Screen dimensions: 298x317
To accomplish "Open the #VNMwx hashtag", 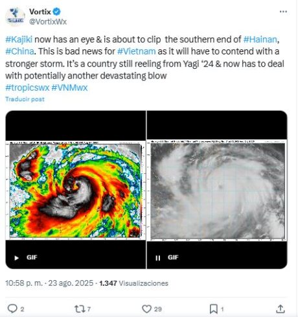I will pyautogui.click(x=69, y=88).
